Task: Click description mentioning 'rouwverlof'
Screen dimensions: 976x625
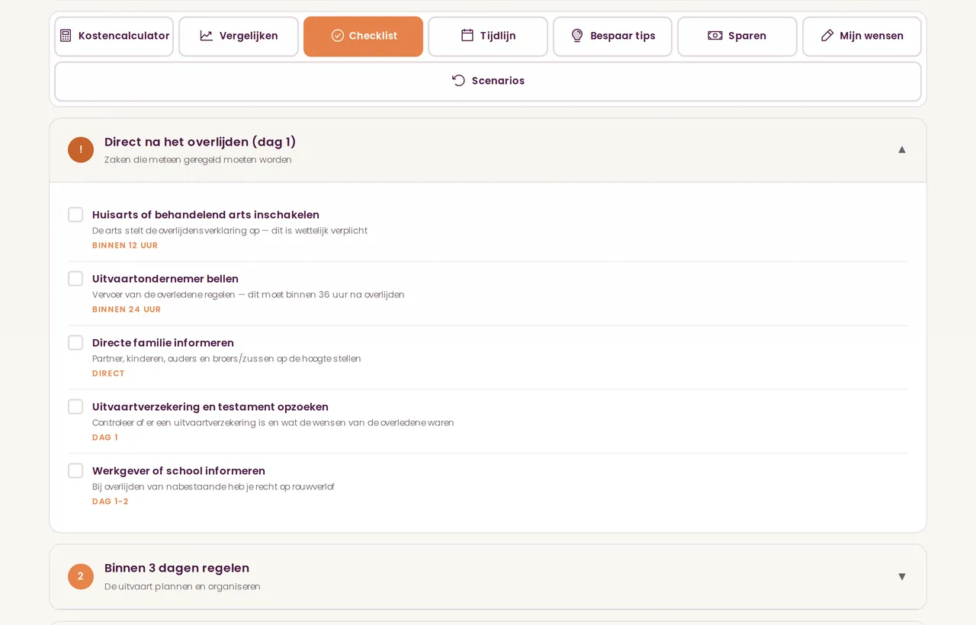Action: tap(213, 486)
